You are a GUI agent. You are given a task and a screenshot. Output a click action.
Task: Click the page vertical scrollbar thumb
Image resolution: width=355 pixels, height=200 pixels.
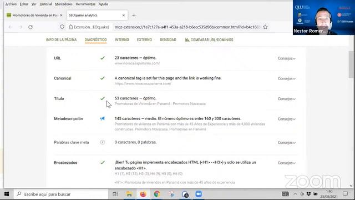(351, 64)
